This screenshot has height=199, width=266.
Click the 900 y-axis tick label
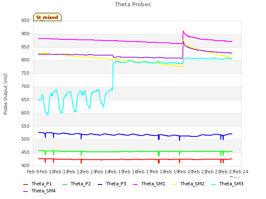click(x=25, y=34)
